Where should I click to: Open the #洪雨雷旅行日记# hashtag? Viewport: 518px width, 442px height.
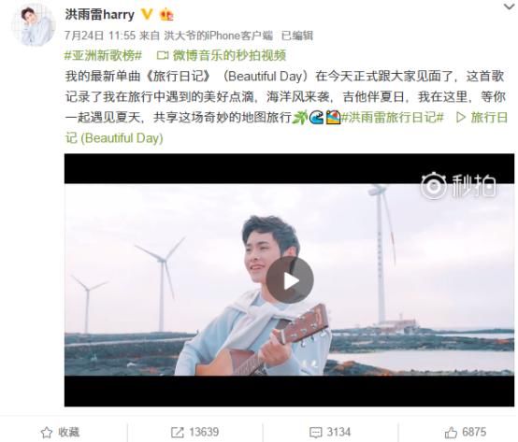click(392, 117)
